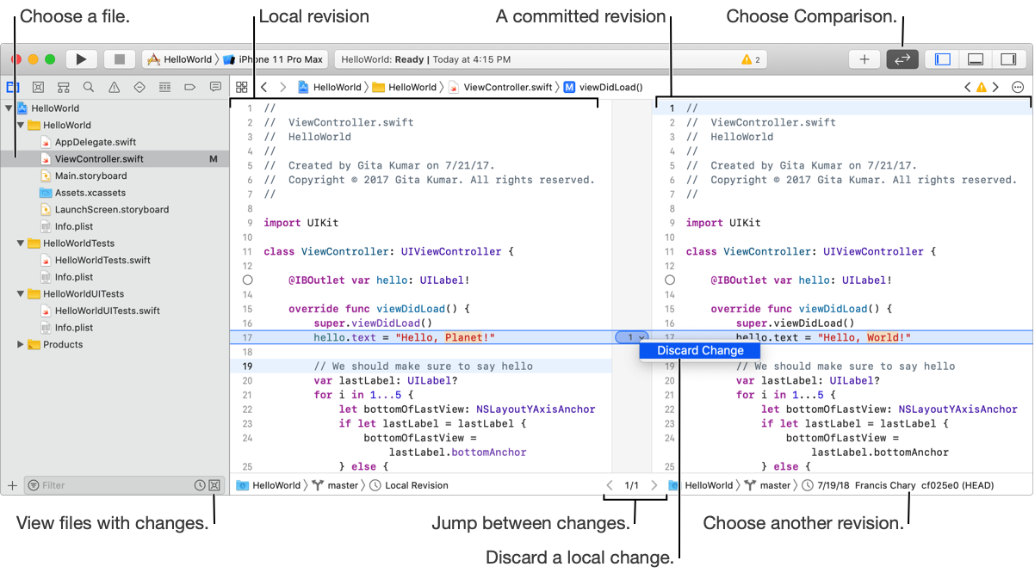Select Main.storyboard in the navigator
Image resolution: width=1035 pixels, height=573 pixels.
click(x=90, y=176)
